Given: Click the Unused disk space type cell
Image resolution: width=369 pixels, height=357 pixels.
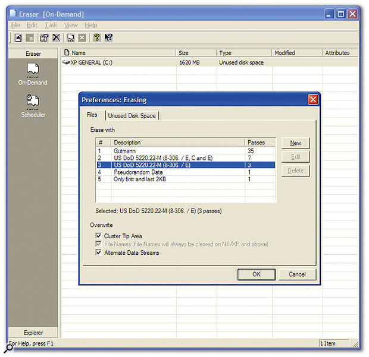Looking at the screenshot, I should 241,62.
